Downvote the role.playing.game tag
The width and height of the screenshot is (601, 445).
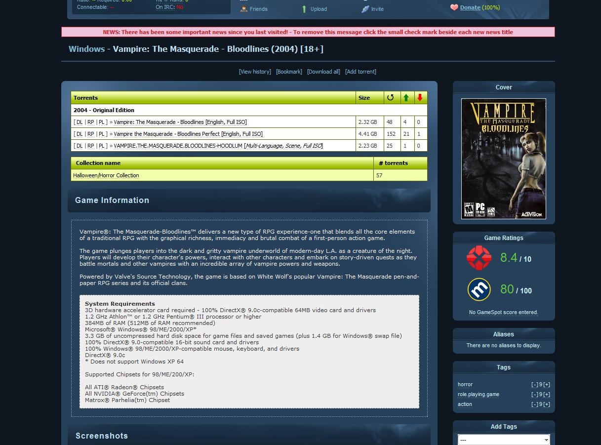534,394
